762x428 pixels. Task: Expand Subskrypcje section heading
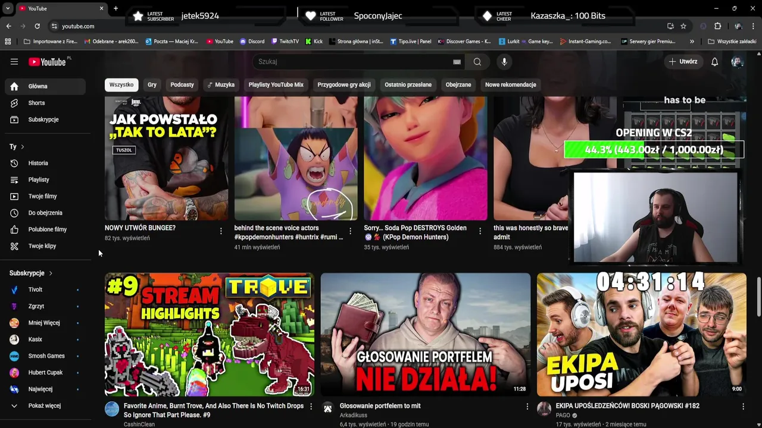(31, 273)
